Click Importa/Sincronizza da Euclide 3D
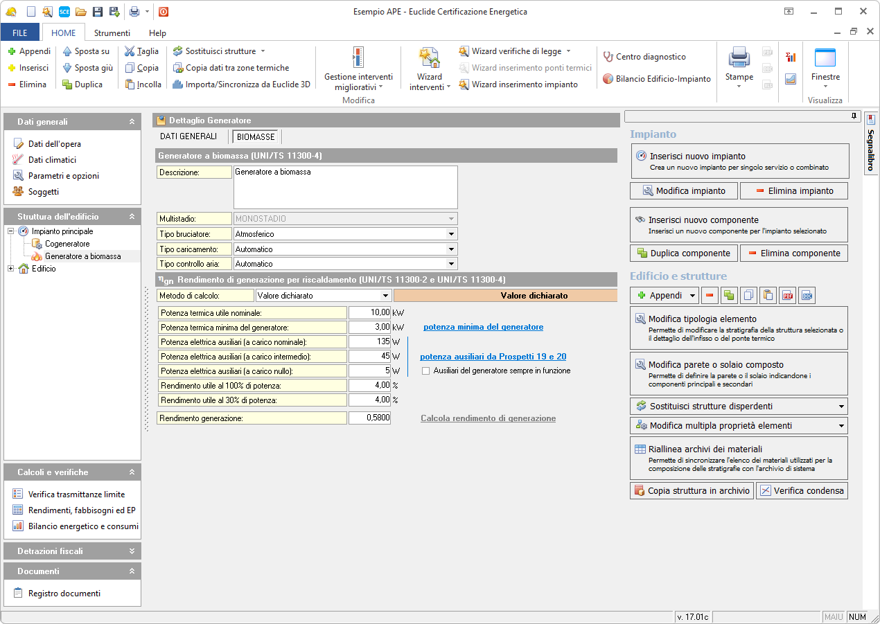The width and height of the screenshot is (880, 624). pos(241,84)
